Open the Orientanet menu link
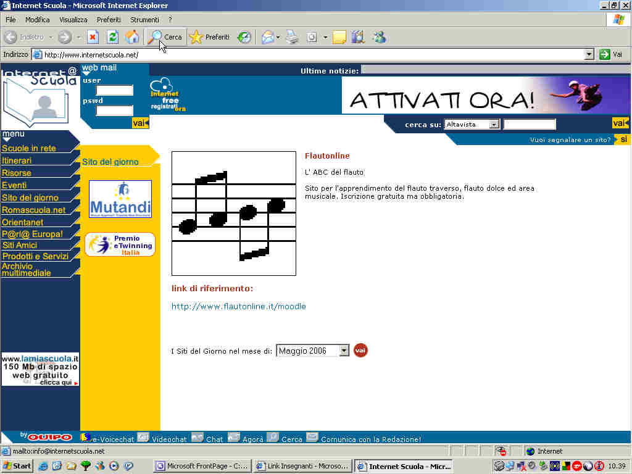The width and height of the screenshot is (632, 474). coord(23,222)
